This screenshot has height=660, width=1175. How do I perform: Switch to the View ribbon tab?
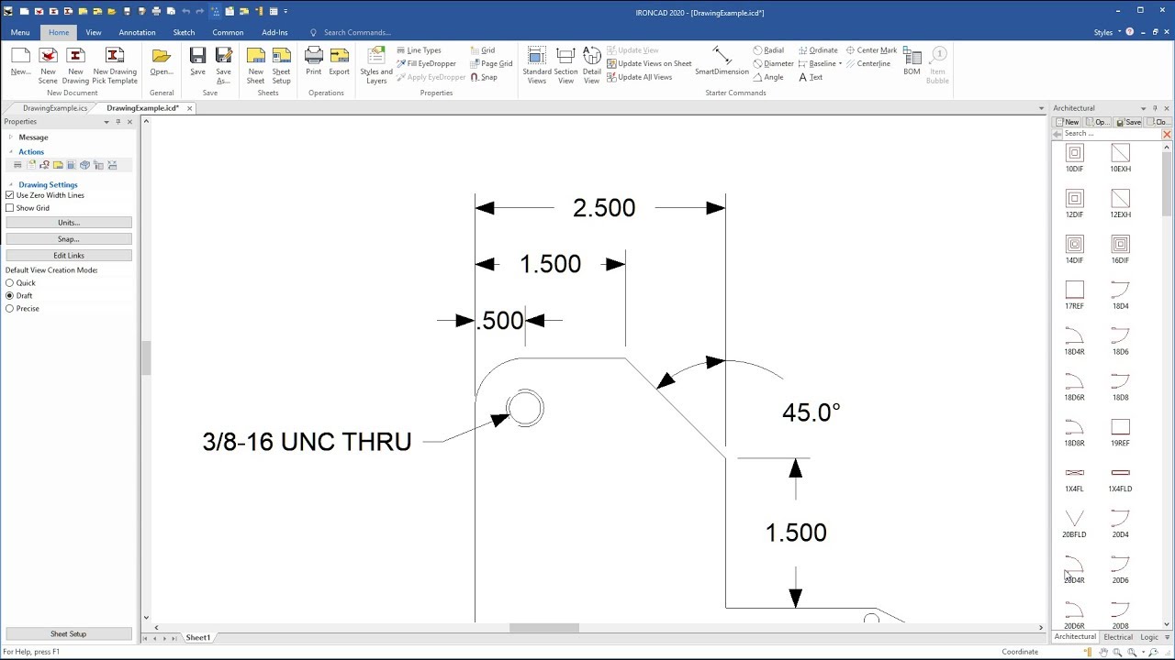click(x=94, y=32)
